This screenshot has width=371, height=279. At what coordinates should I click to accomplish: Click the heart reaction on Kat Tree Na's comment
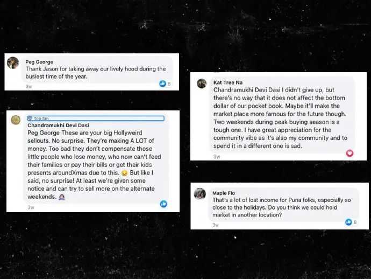click(349, 153)
